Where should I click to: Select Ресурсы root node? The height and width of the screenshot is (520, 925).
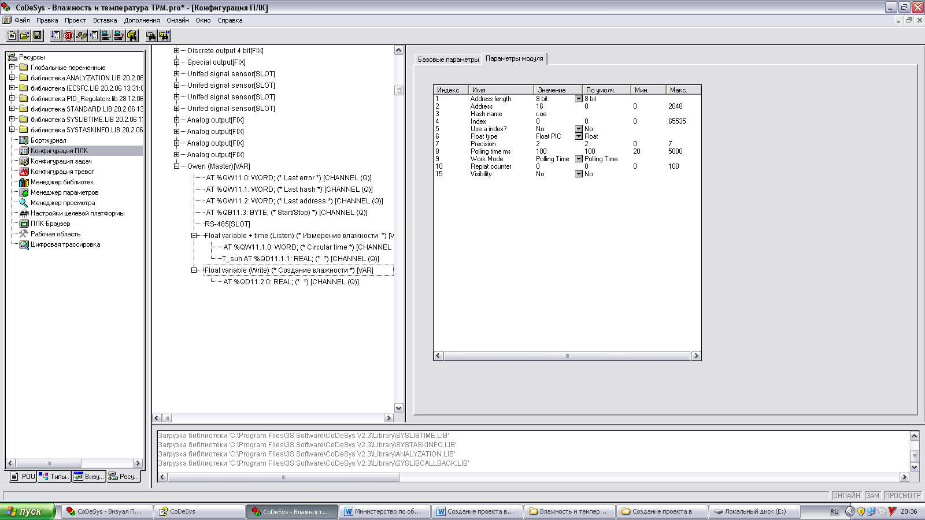click(32, 57)
